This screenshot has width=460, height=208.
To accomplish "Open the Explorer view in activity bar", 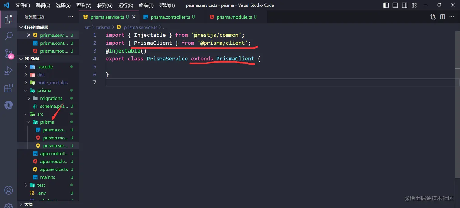I will (9, 19).
